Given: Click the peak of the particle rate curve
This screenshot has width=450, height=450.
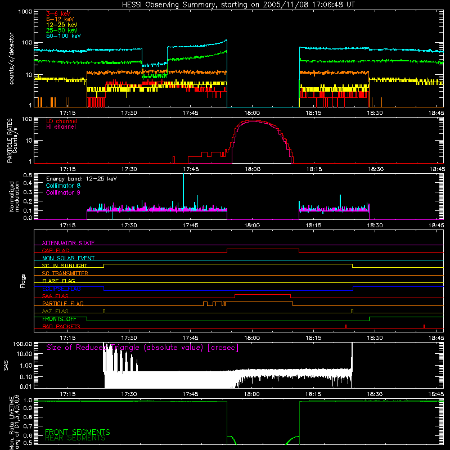Looking at the screenshot, I should 253,121.
